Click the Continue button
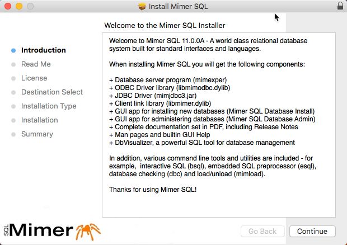The image size is (347, 245). click(x=312, y=231)
